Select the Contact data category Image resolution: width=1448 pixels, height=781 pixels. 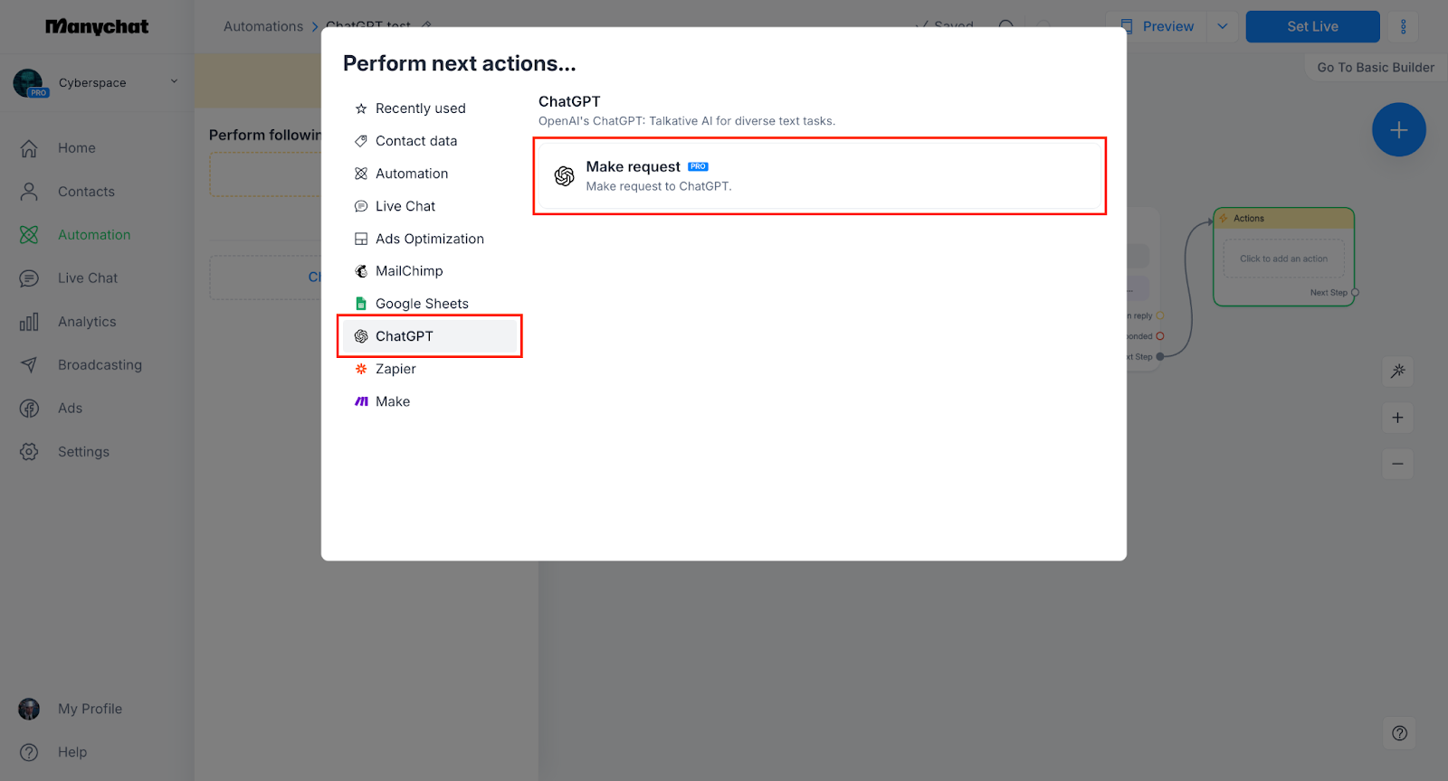pos(416,141)
